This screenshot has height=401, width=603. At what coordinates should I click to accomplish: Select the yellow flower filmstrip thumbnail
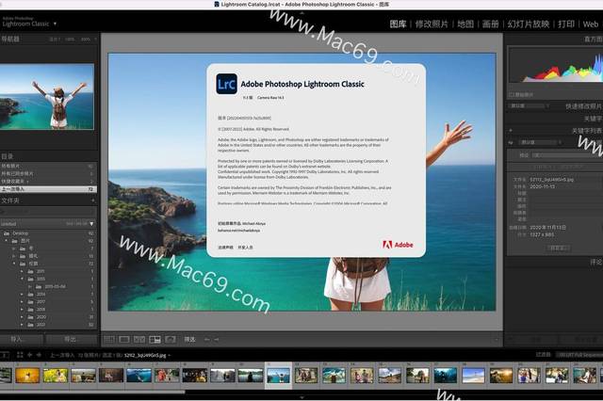pos(55,376)
